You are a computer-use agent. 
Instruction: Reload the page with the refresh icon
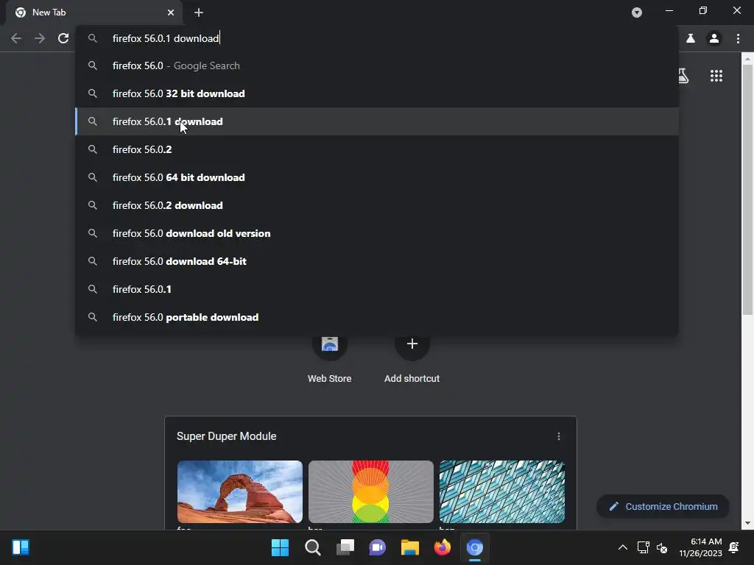(63, 38)
